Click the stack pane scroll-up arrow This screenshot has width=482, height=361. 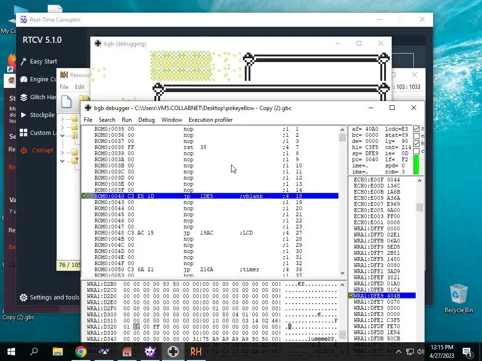[x=419, y=181]
